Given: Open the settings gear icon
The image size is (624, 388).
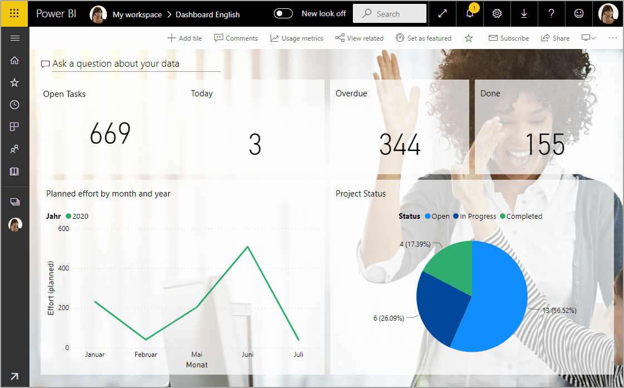Looking at the screenshot, I should [497, 13].
